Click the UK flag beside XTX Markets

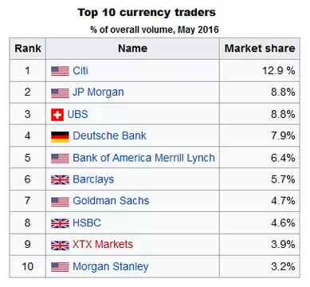(x=60, y=245)
